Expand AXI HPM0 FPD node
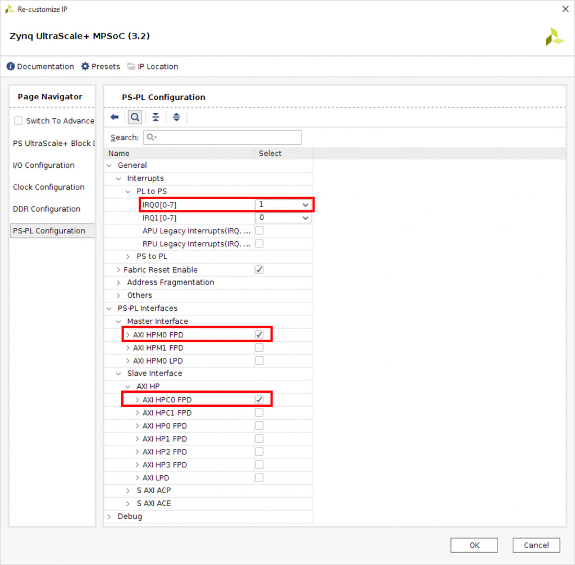575x565 pixels. 128,334
